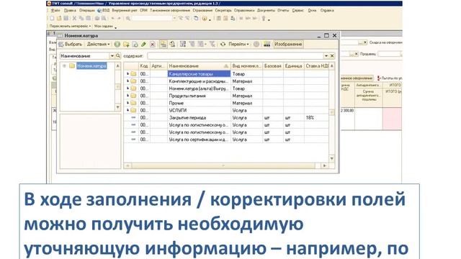This screenshot has width=461, height=259.
Task: Click the lamp tips icon in main toolbar
Action: (264, 18)
